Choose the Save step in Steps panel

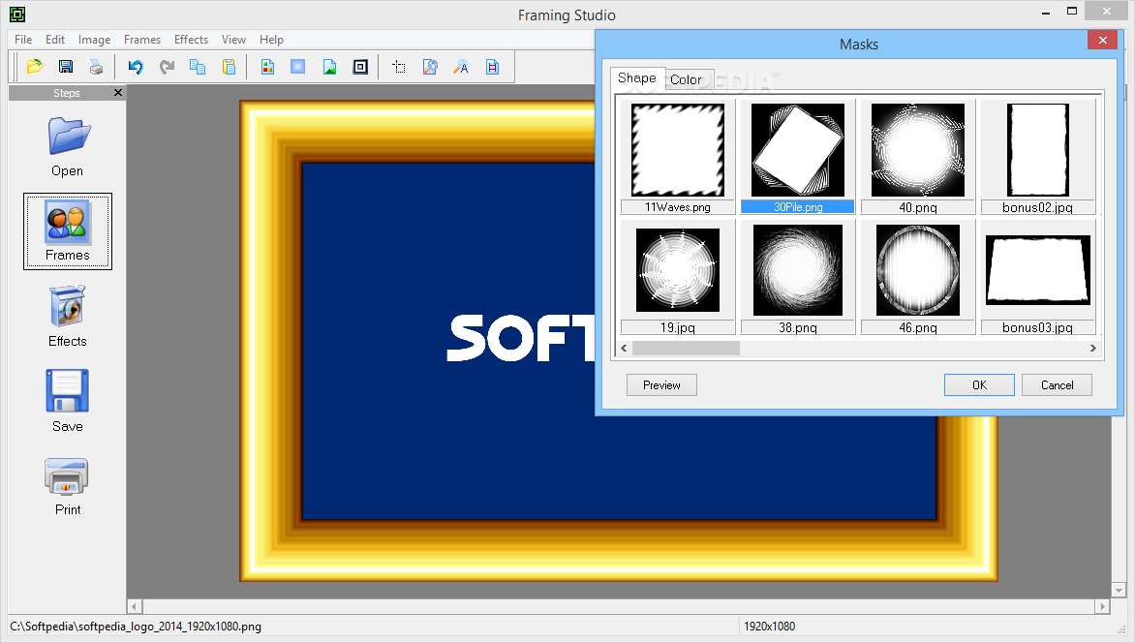[x=68, y=401]
